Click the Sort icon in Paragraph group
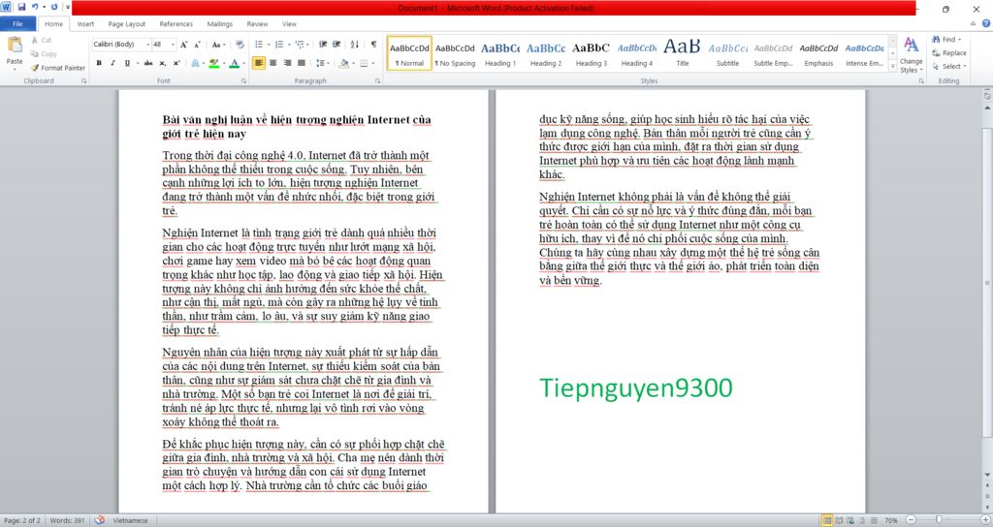The height and width of the screenshot is (527, 993). [x=355, y=45]
